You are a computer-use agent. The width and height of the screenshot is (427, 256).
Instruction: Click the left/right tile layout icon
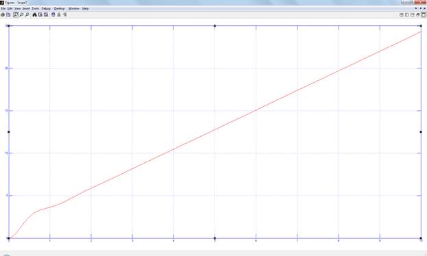(x=407, y=14)
